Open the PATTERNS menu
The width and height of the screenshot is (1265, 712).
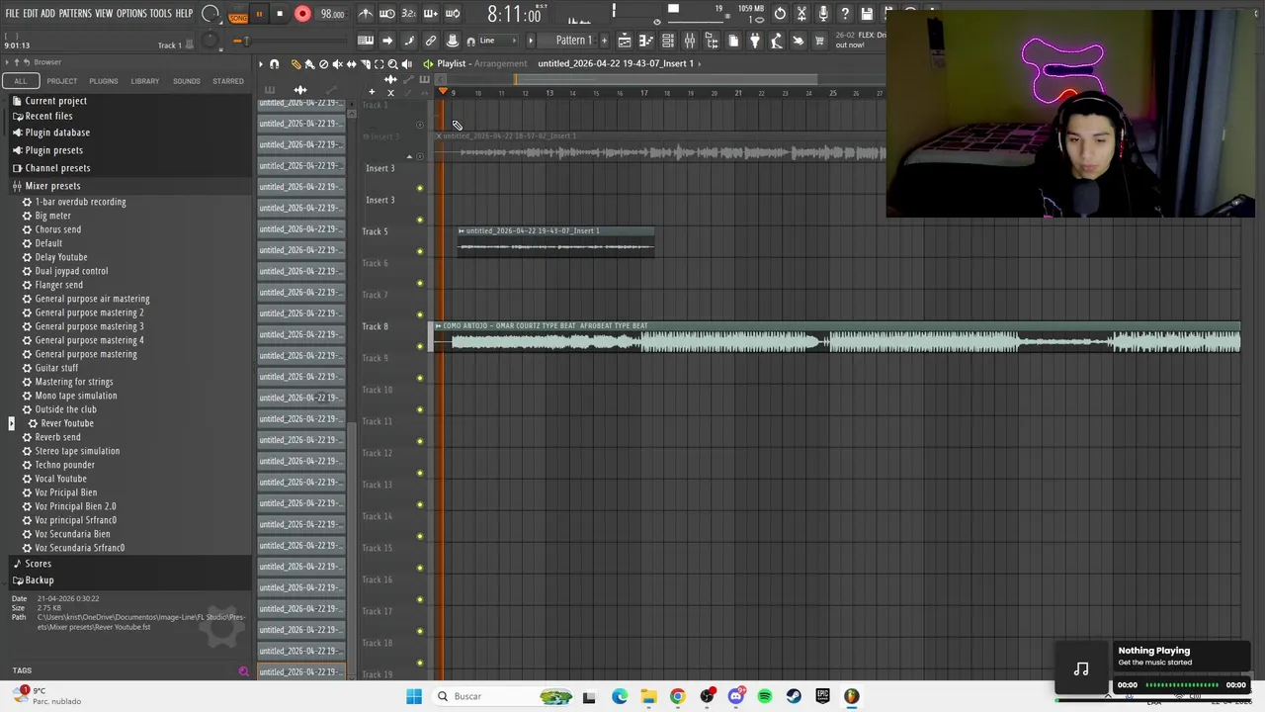[x=75, y=14]
